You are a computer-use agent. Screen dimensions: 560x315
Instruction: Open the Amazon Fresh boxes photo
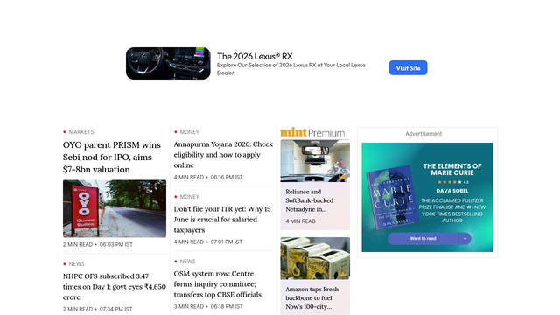pyautogui.click(x=315, y=258)
